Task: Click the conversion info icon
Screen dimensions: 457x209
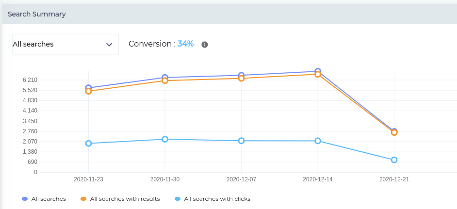Action: click(x=205, y=45)
